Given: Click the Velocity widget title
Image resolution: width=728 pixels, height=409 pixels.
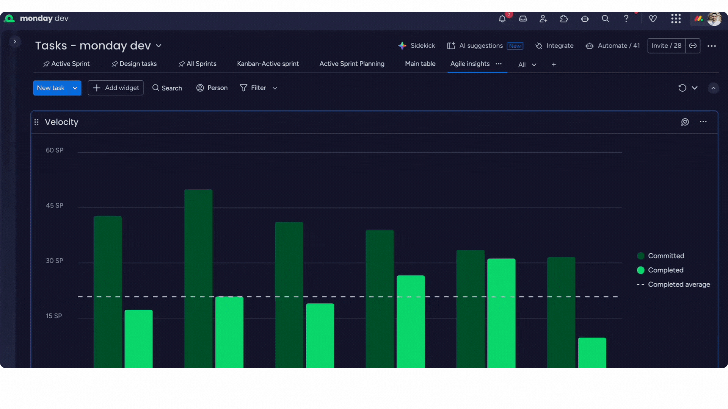Looking at the screenshot, I should pos(61,122).
